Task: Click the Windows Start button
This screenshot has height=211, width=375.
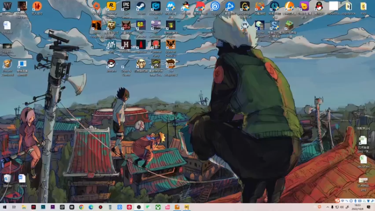Action: tap(4, 207)
